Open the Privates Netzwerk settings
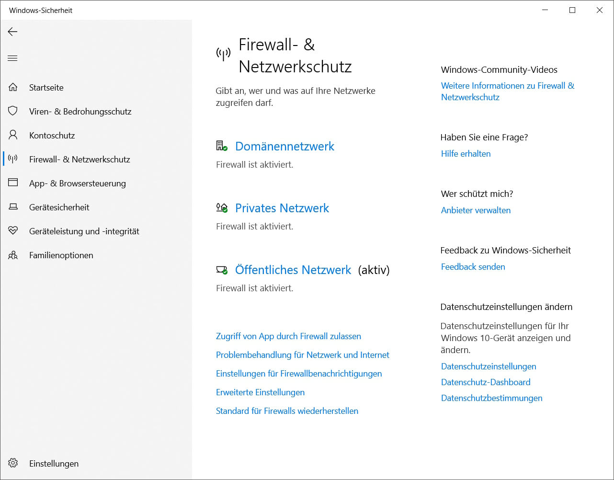The image size is (614, 480). (x=282, y=208)
